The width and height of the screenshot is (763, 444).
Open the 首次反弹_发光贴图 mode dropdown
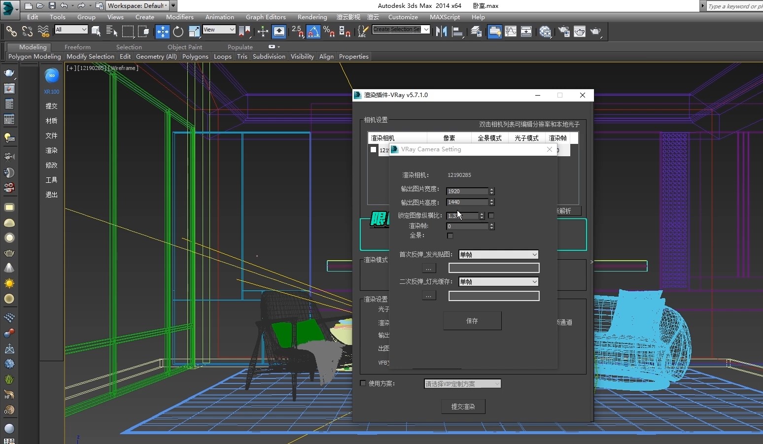tap(498, 255)
